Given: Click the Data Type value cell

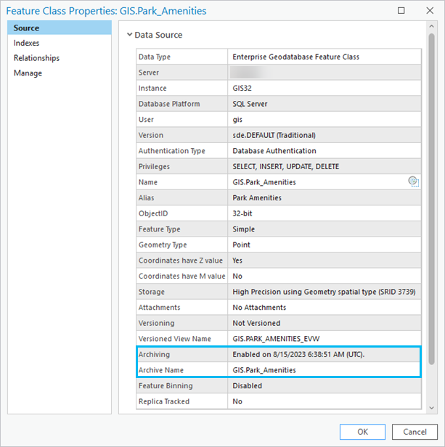Looking at the screenshot, I should tap(295, 57).
